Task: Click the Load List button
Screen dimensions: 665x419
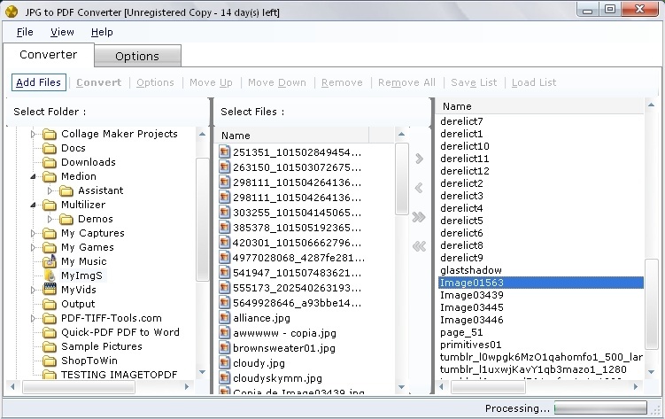Action: (x=534, y=82)
